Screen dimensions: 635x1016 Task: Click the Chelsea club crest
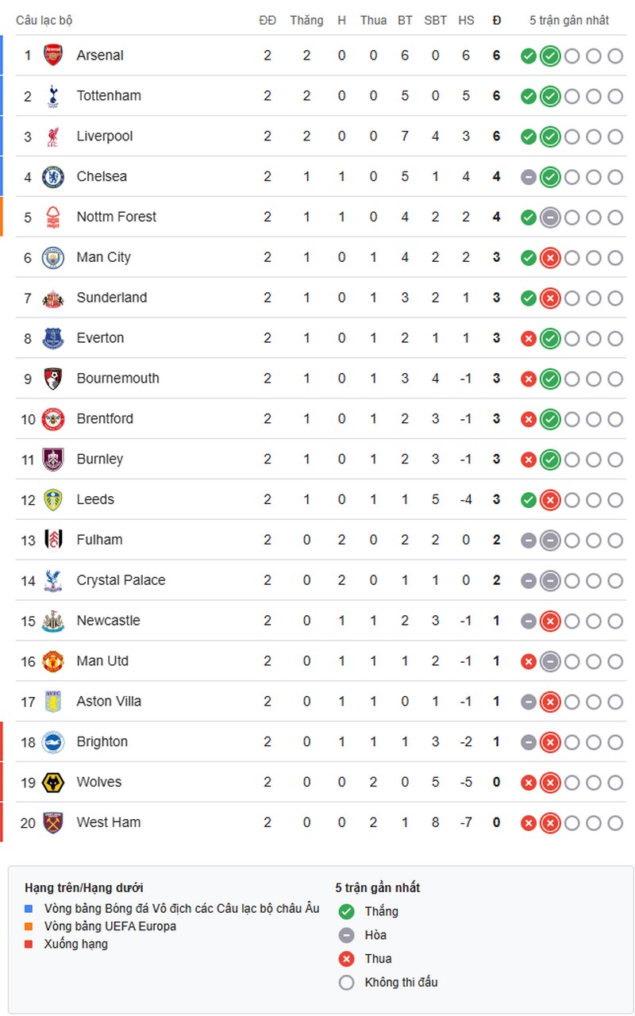click(53, 177)
